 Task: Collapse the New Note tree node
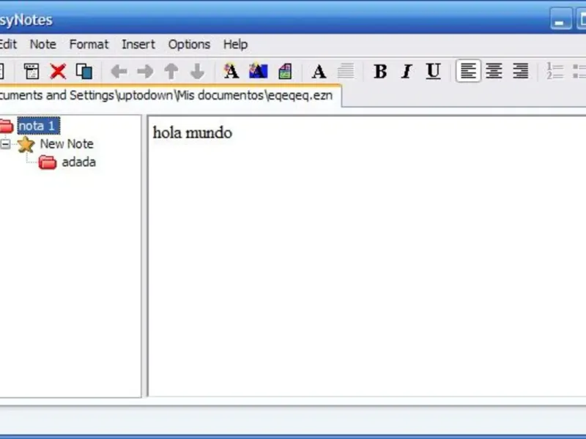(x=5, y=143)
